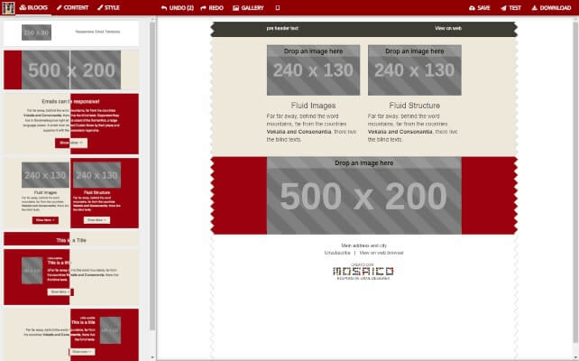Click the 'Fluid Images' heading
Screen dimensions: 579x361
tap(313, 106)
